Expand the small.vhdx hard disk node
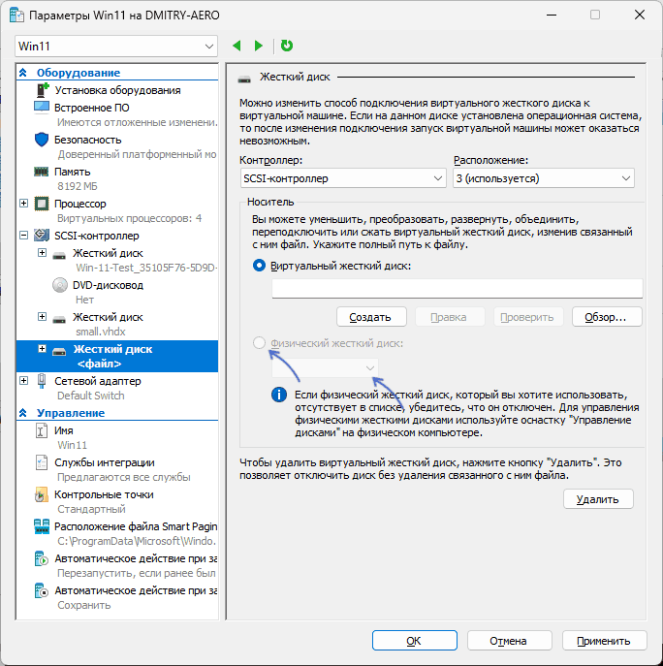Screen dimensions: 663x666 (x=42, y=316)
